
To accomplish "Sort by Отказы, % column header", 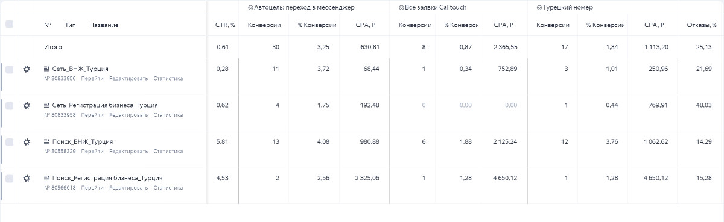I will pyautogui.click(x=702, y=25).
